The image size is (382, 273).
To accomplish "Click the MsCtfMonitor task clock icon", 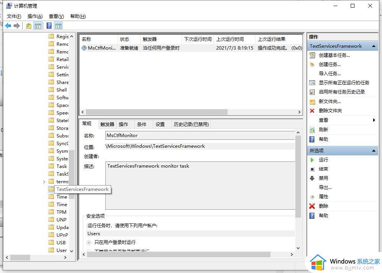I will coord(84,48).
